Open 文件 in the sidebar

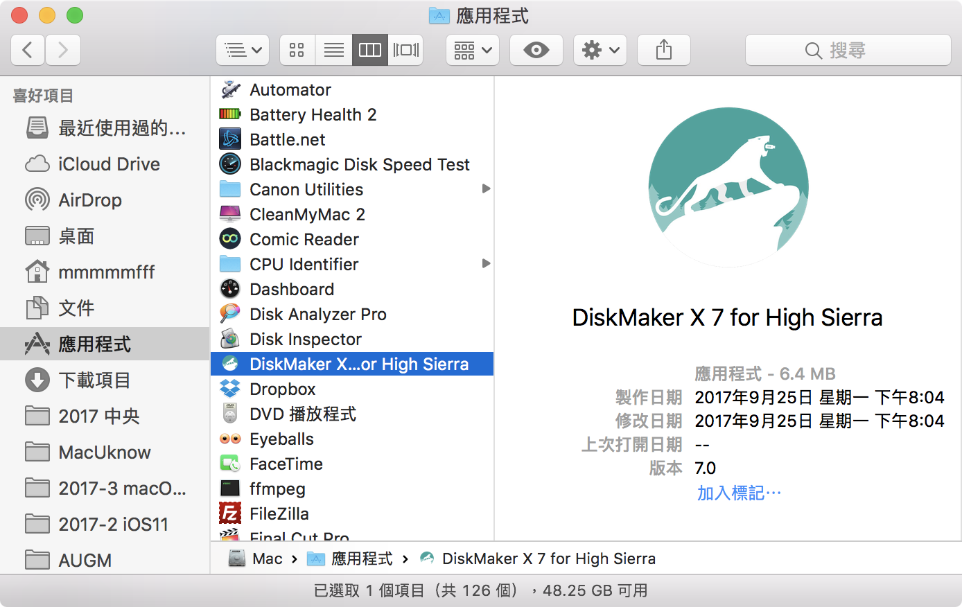click(105, 308)
